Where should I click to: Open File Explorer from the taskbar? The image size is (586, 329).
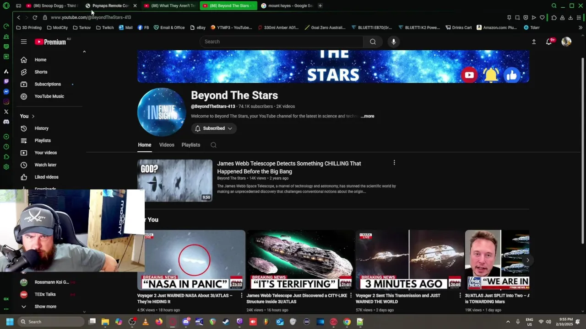105,322
